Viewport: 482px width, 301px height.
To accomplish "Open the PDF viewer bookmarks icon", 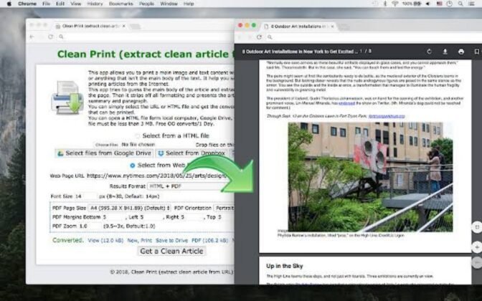I will click(474, 52).
